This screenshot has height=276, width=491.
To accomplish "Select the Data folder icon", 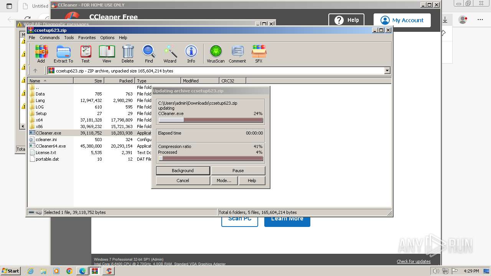I will [x=32, y=94].
